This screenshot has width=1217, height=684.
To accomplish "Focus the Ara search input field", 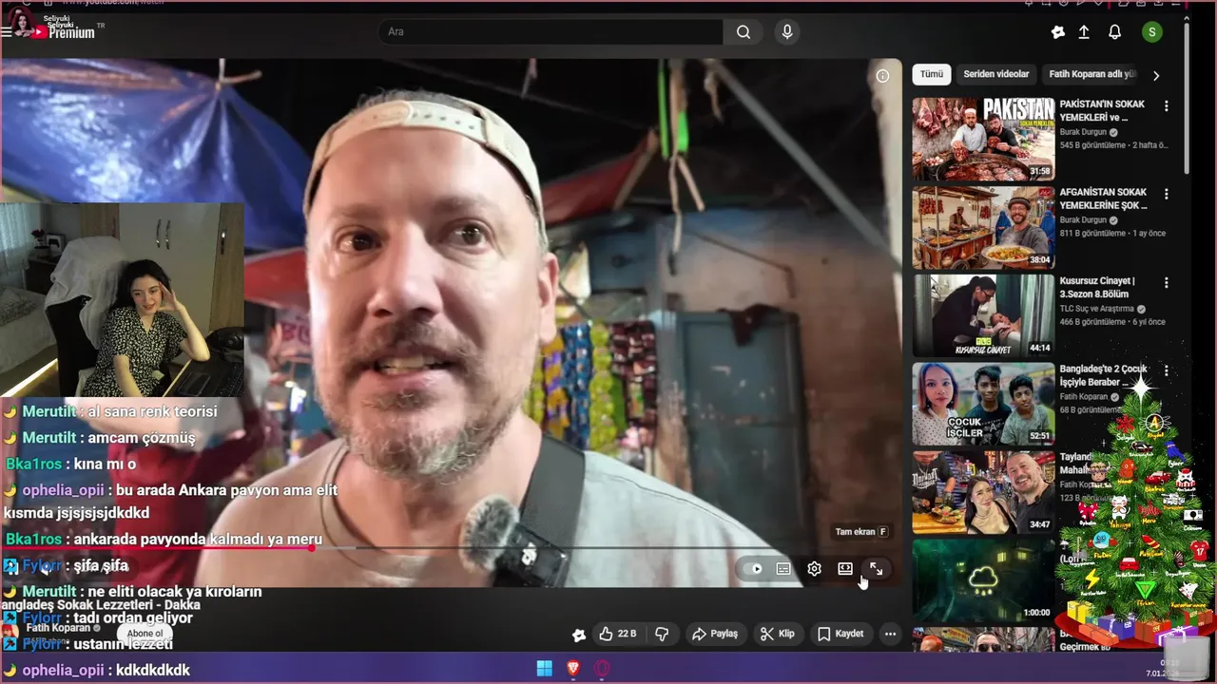I will pos(551,31).
